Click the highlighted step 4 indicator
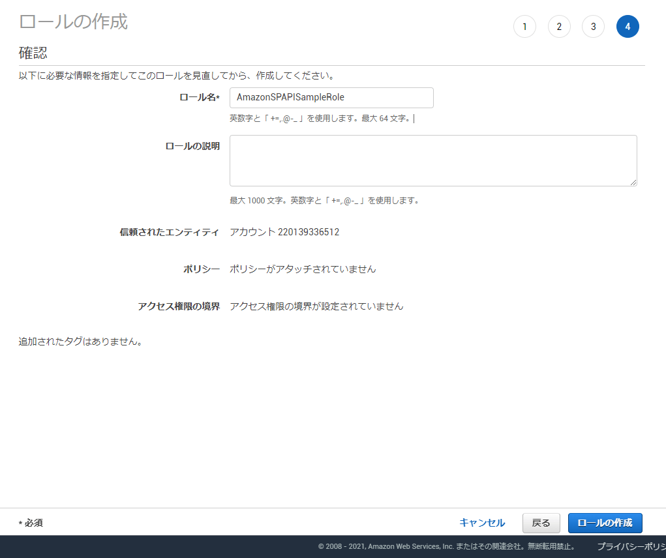The width and height of the screenshot is (666, 558). tap(628, 27)
